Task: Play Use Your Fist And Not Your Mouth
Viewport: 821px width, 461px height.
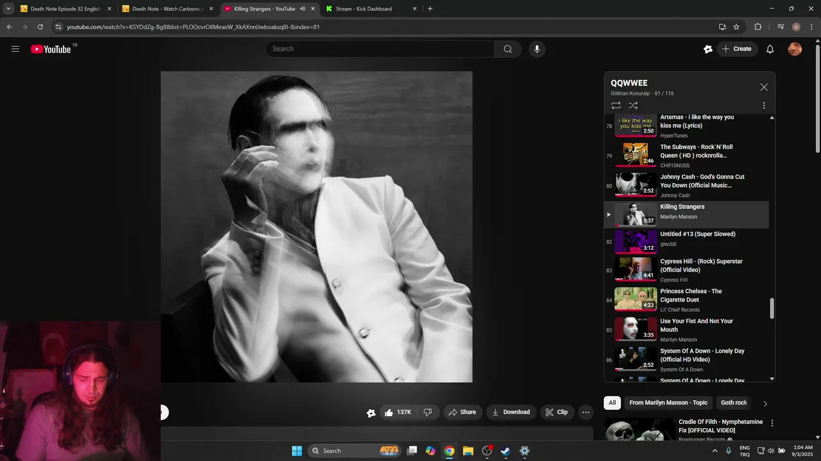Action: click(686, 330)
